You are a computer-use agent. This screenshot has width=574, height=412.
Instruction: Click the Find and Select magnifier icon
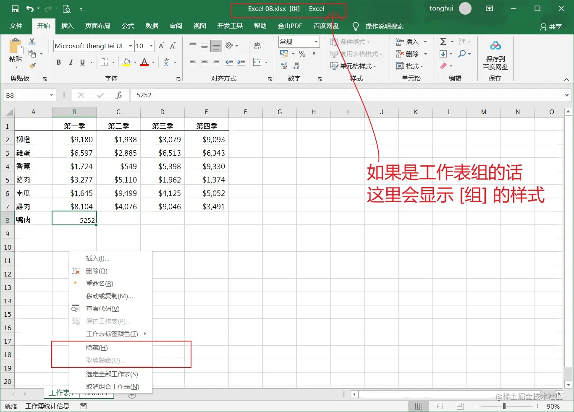pos(462,54)
